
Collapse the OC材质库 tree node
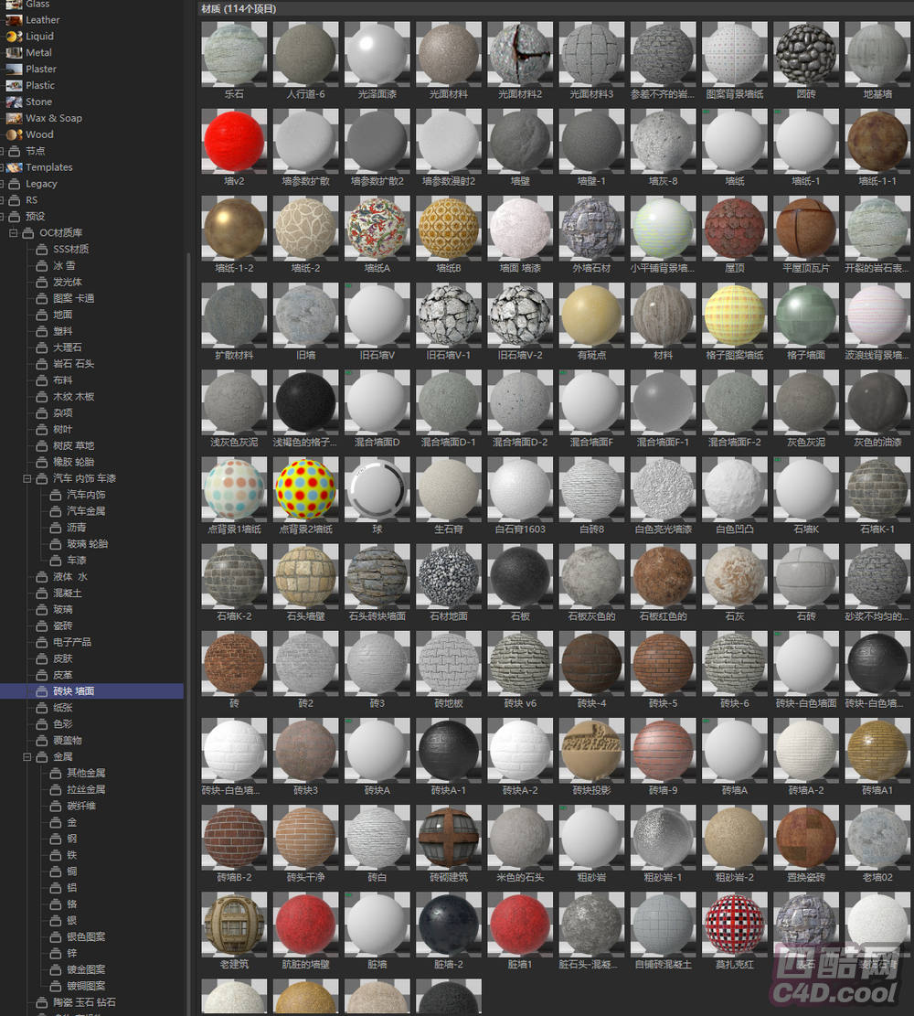click(14, 233)
